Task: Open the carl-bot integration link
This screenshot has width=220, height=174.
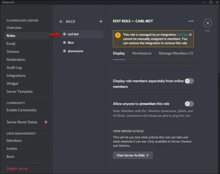Action: 182,35
